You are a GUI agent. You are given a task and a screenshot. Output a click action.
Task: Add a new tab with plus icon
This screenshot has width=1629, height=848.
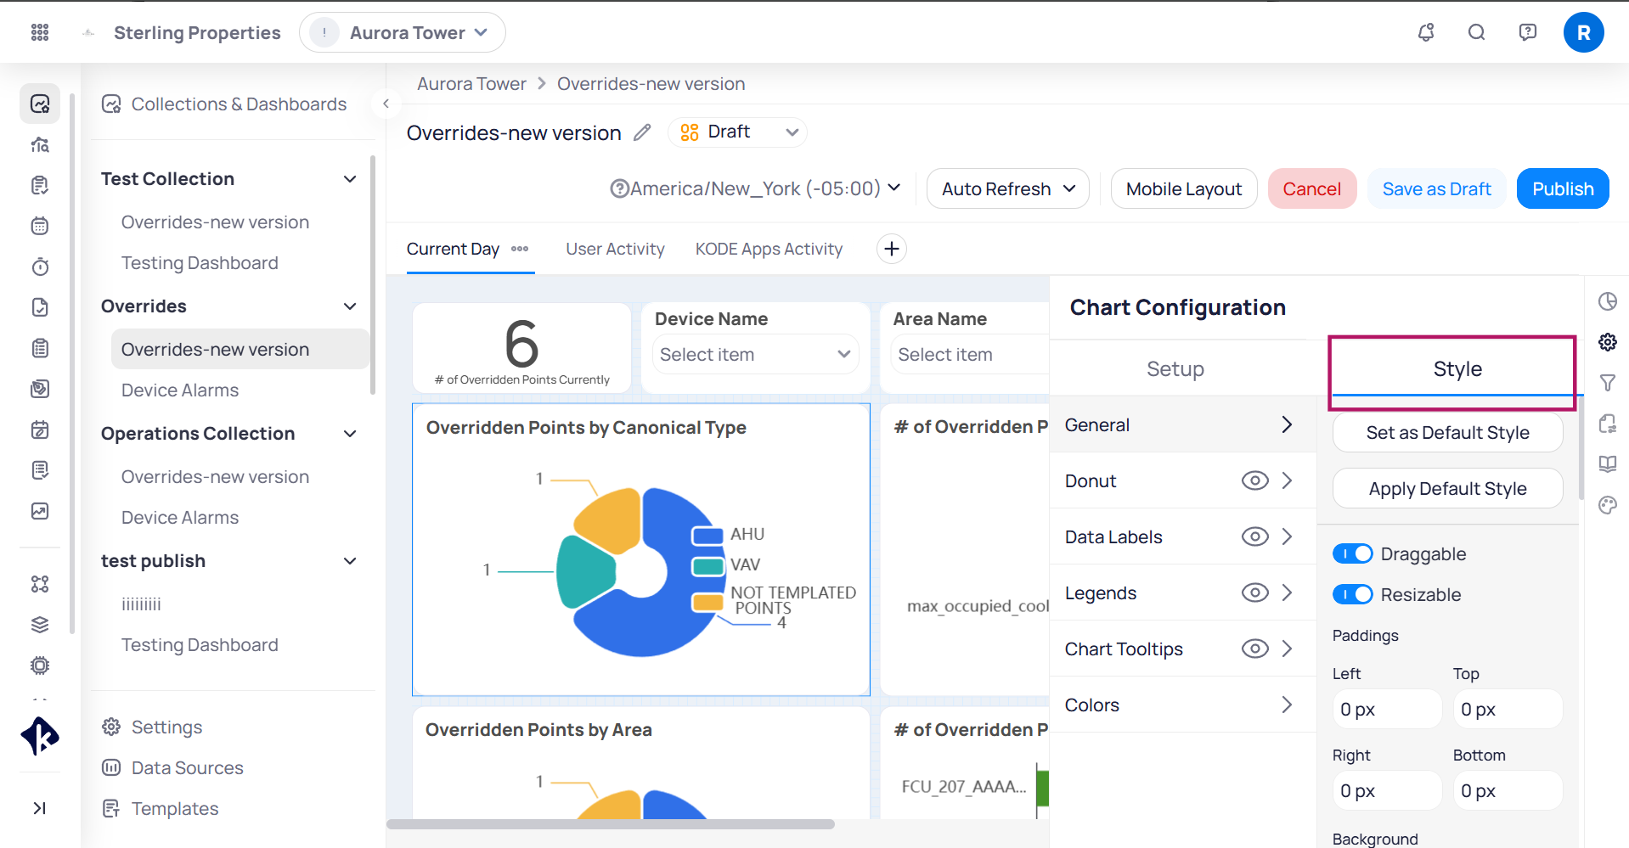(892, 249)
